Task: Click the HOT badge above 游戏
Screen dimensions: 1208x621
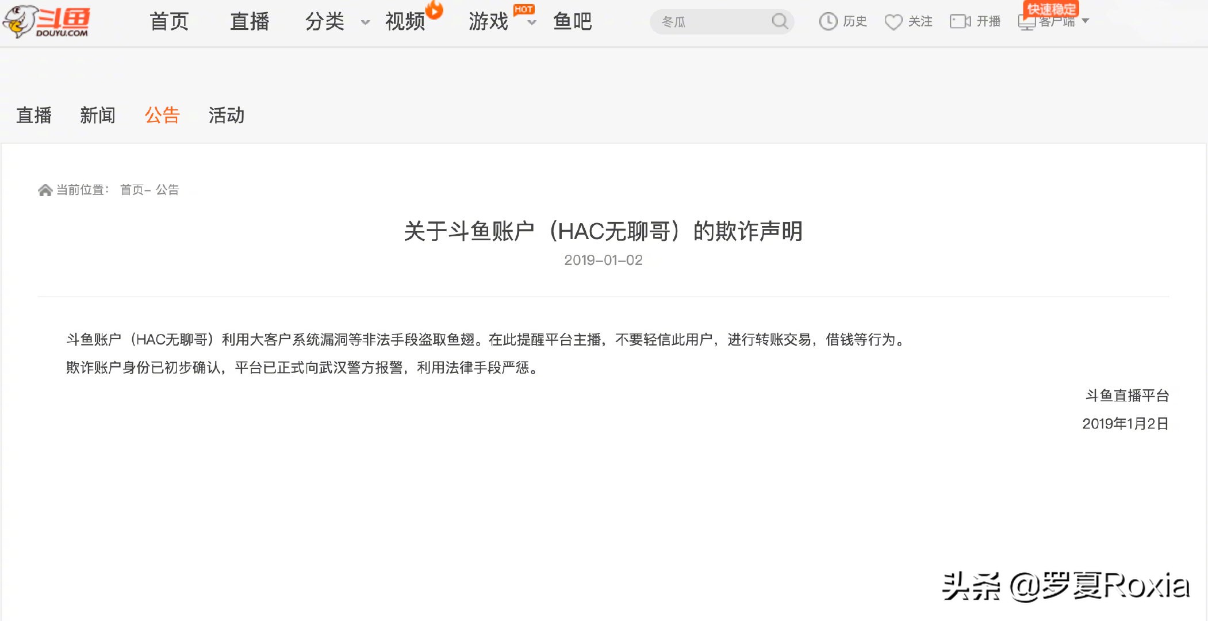Action: pos(524,10)
